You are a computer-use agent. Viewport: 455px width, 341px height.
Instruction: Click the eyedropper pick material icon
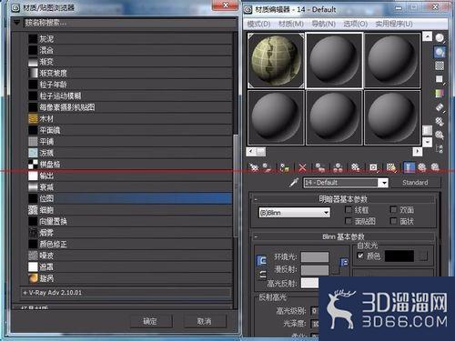294,182
